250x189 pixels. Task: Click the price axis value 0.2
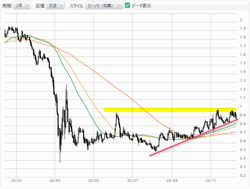pos(243,175)
